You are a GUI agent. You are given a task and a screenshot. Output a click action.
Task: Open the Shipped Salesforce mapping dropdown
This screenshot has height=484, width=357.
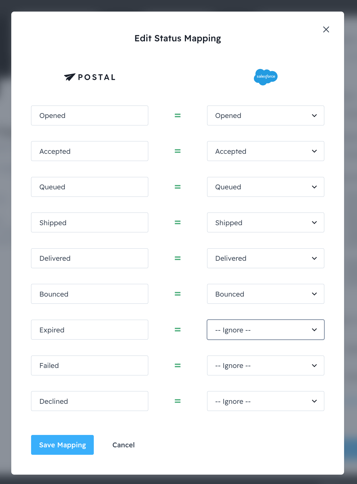265,222
